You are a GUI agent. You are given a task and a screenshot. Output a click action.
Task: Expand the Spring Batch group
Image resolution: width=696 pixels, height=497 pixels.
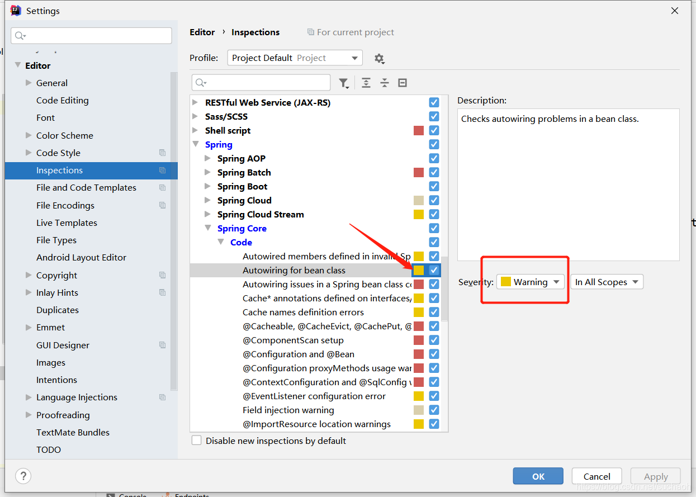(207, 172)
